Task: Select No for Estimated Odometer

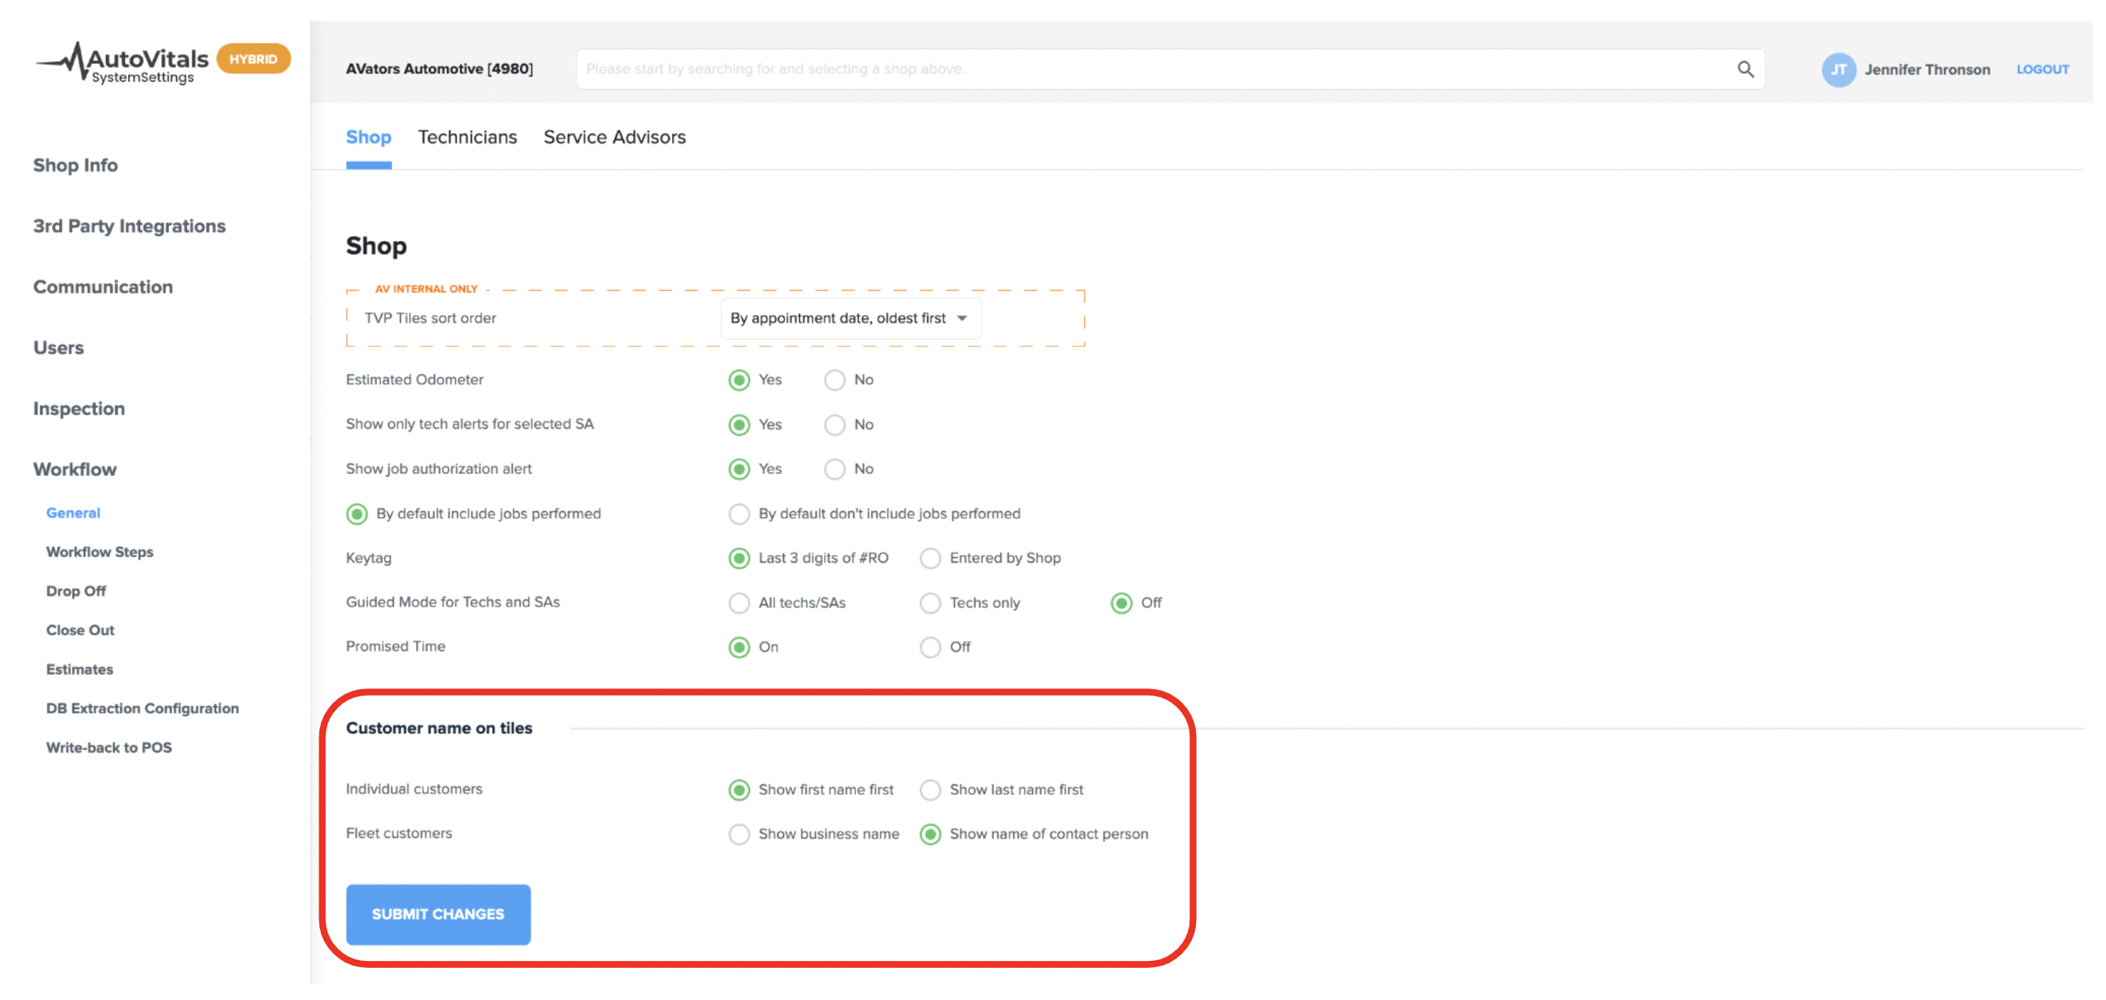Action: (835, 381)
